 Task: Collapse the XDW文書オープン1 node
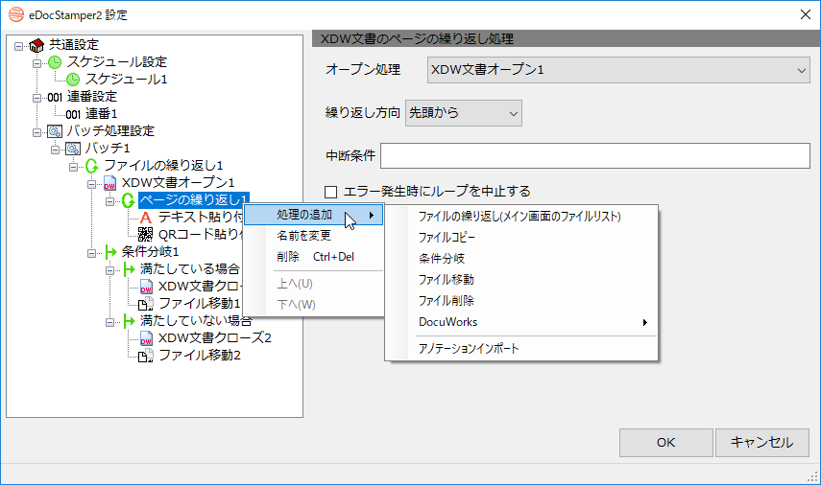tap(91, 184)
